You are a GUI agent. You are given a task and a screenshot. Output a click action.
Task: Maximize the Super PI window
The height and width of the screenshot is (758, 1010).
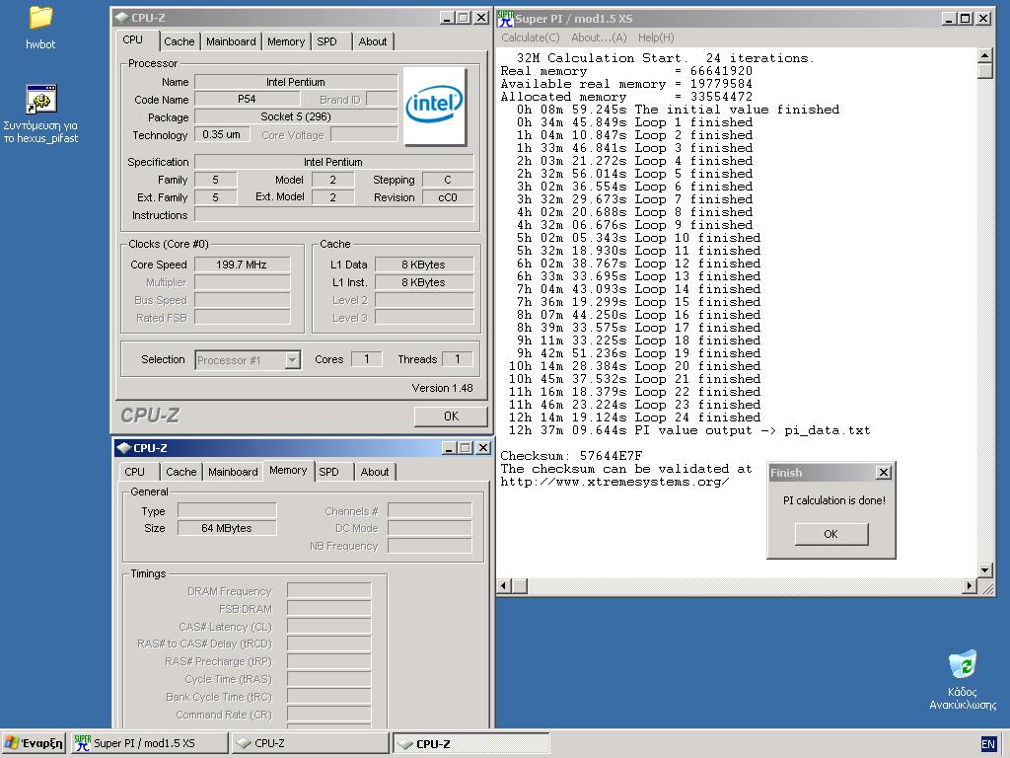(966, 19)
